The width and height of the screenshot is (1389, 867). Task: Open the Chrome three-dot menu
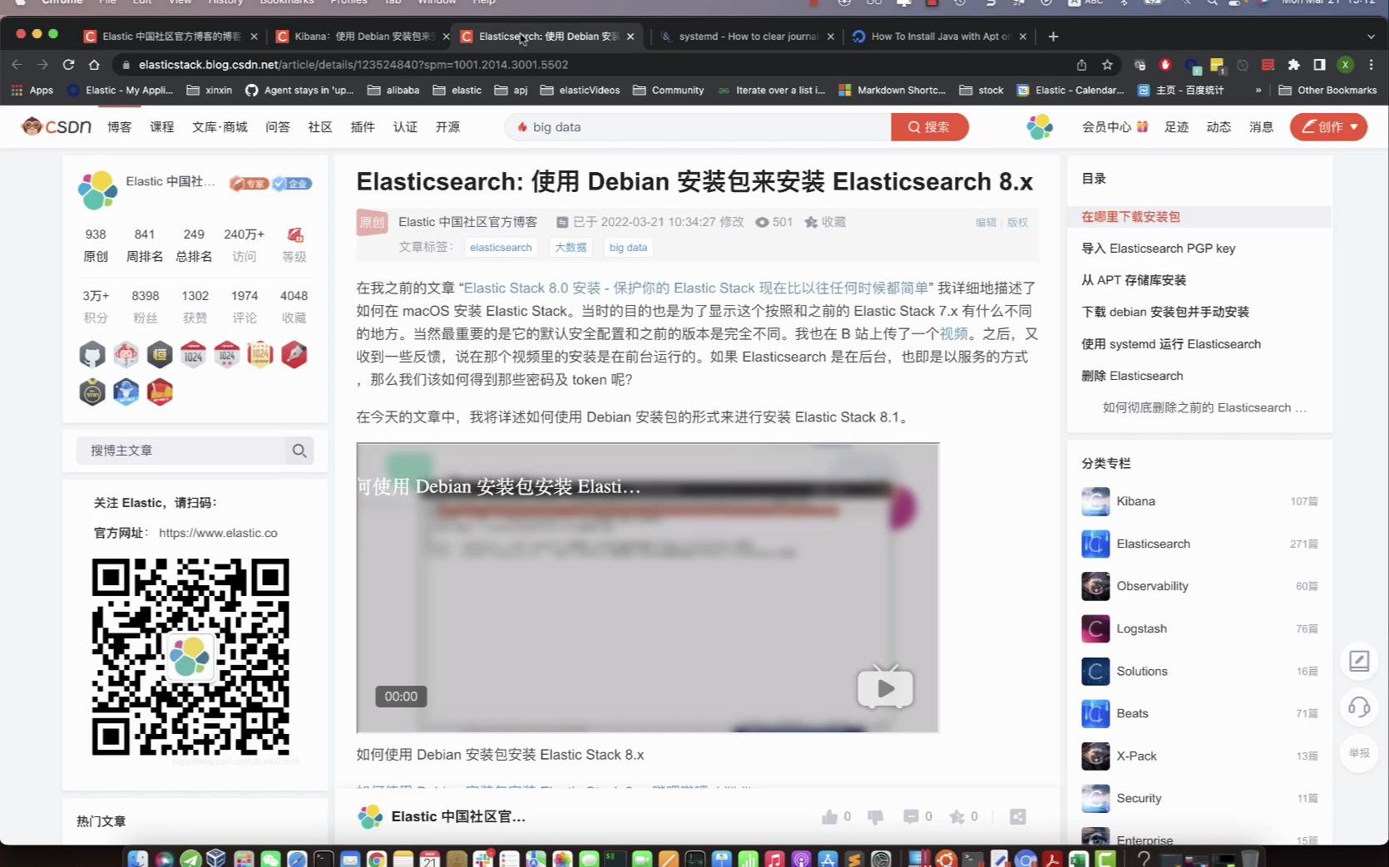tap(1371, 65)
